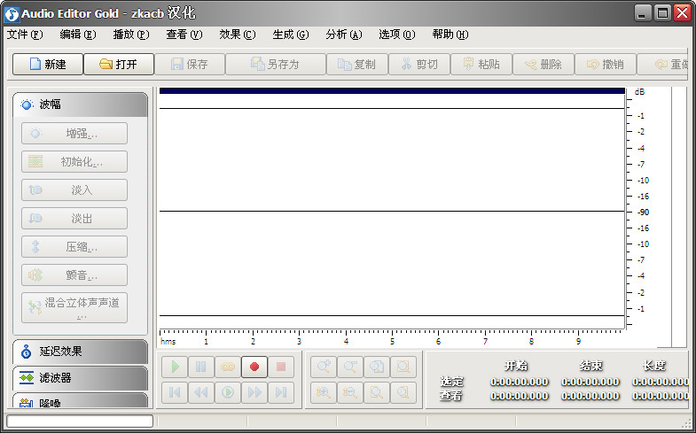Click the 剪切 cut toolbar button
This screenshot has width=696, height=433.
point(419,65)
